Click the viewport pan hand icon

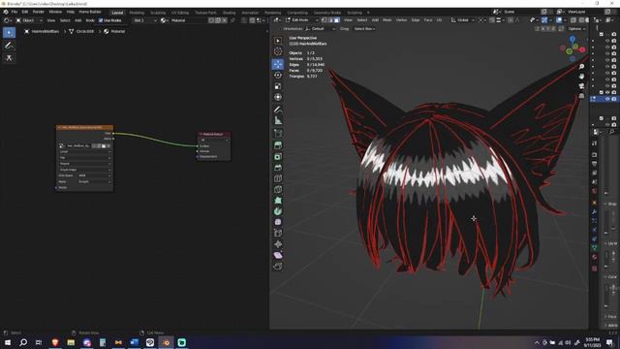click(581, 77)
